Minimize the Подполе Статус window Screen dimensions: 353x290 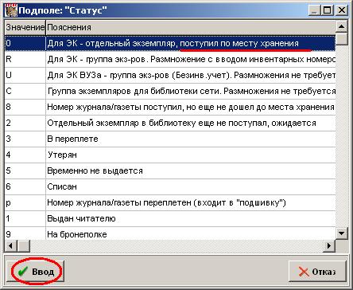point(315,10)
